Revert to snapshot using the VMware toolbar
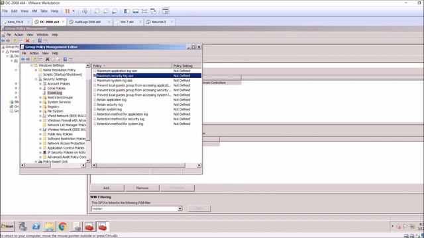 click(106, 11)
